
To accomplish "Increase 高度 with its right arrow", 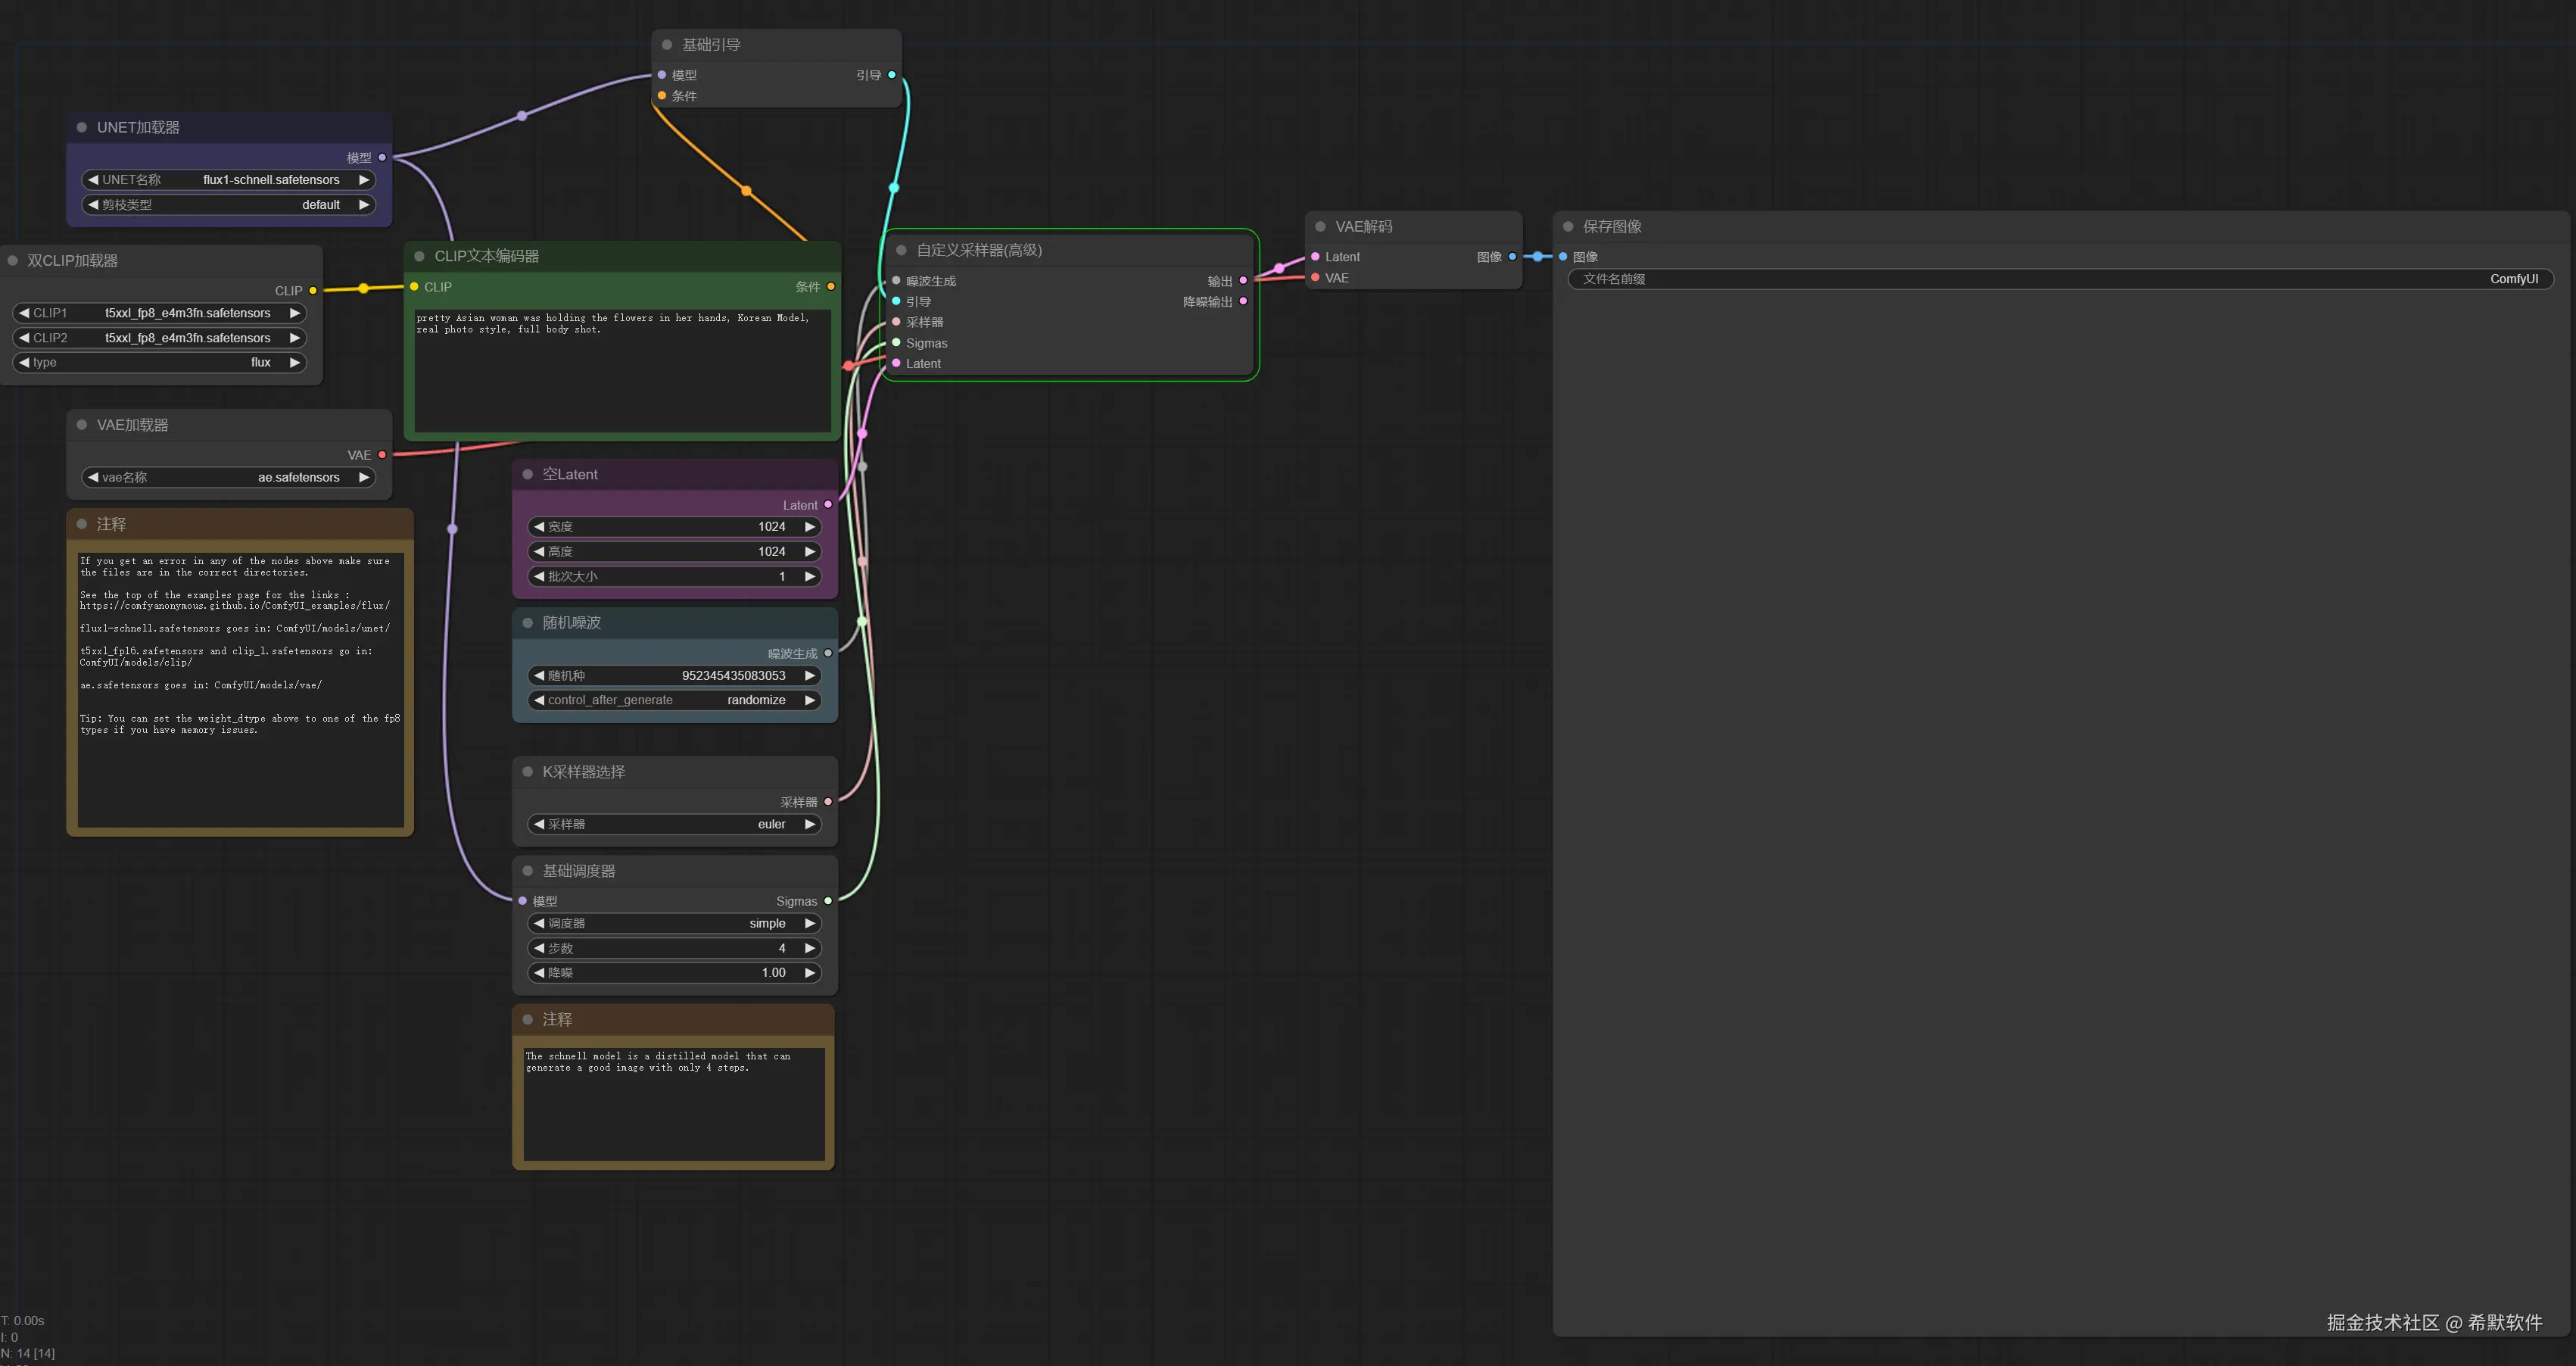I will 810,551.
